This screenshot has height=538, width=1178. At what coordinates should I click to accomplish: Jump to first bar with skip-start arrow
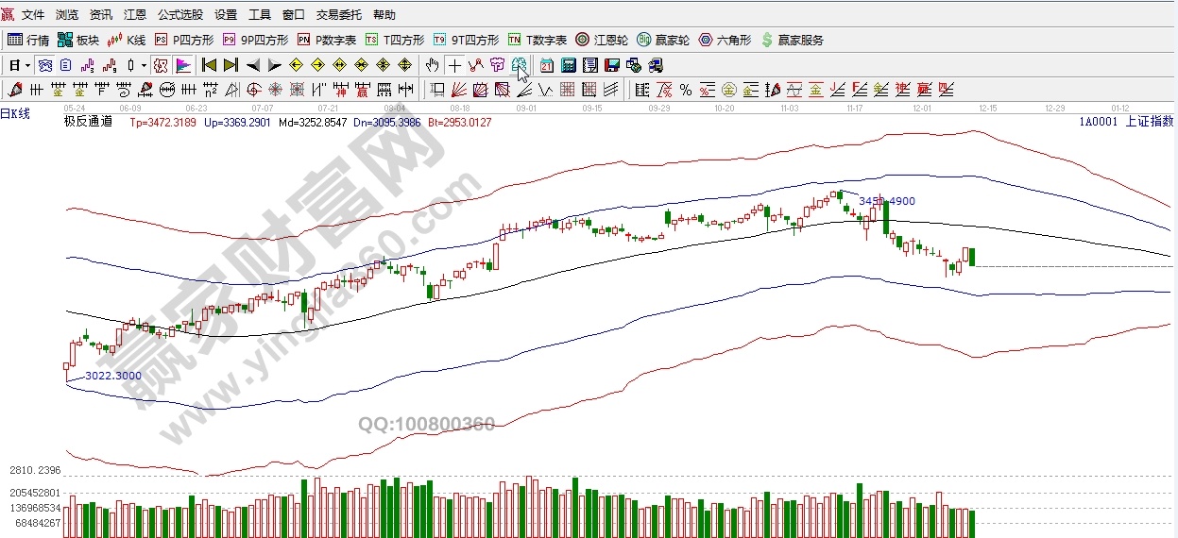click(209, 65)
